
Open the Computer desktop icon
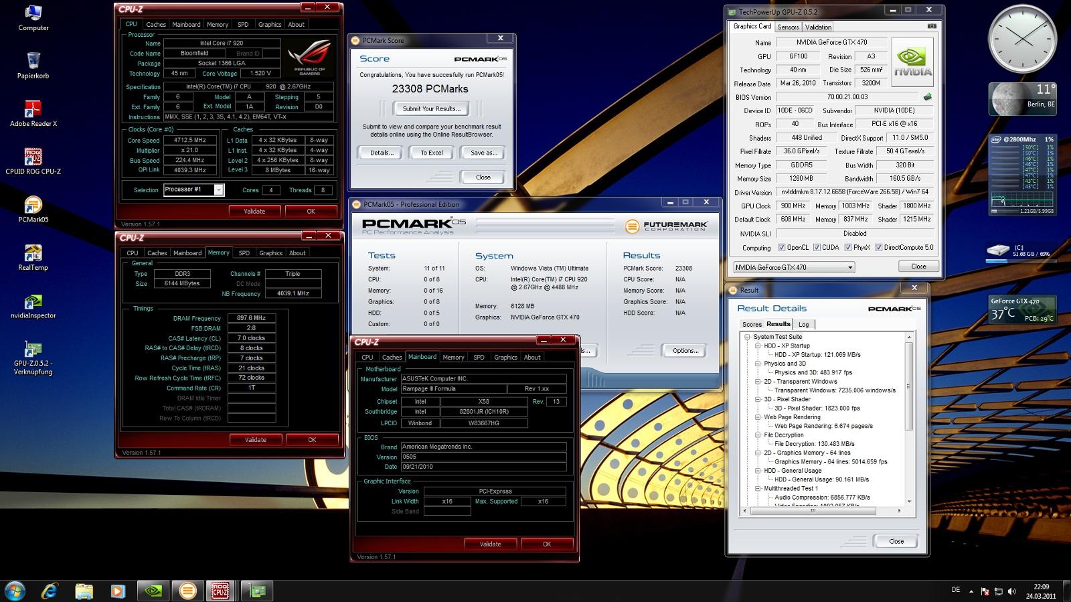coord(33,18)
